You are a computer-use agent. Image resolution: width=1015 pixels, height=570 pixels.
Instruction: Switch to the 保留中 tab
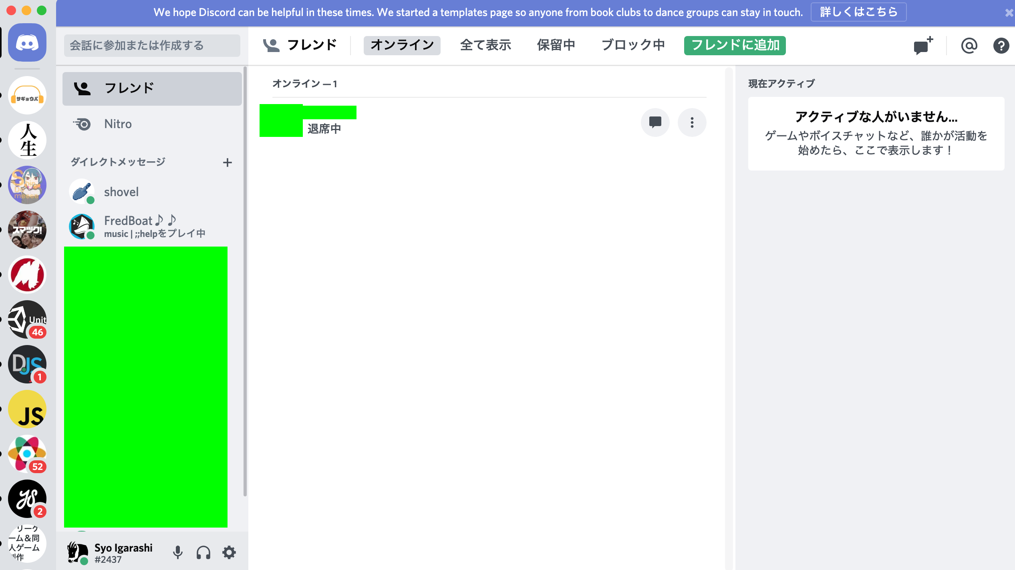556,45
